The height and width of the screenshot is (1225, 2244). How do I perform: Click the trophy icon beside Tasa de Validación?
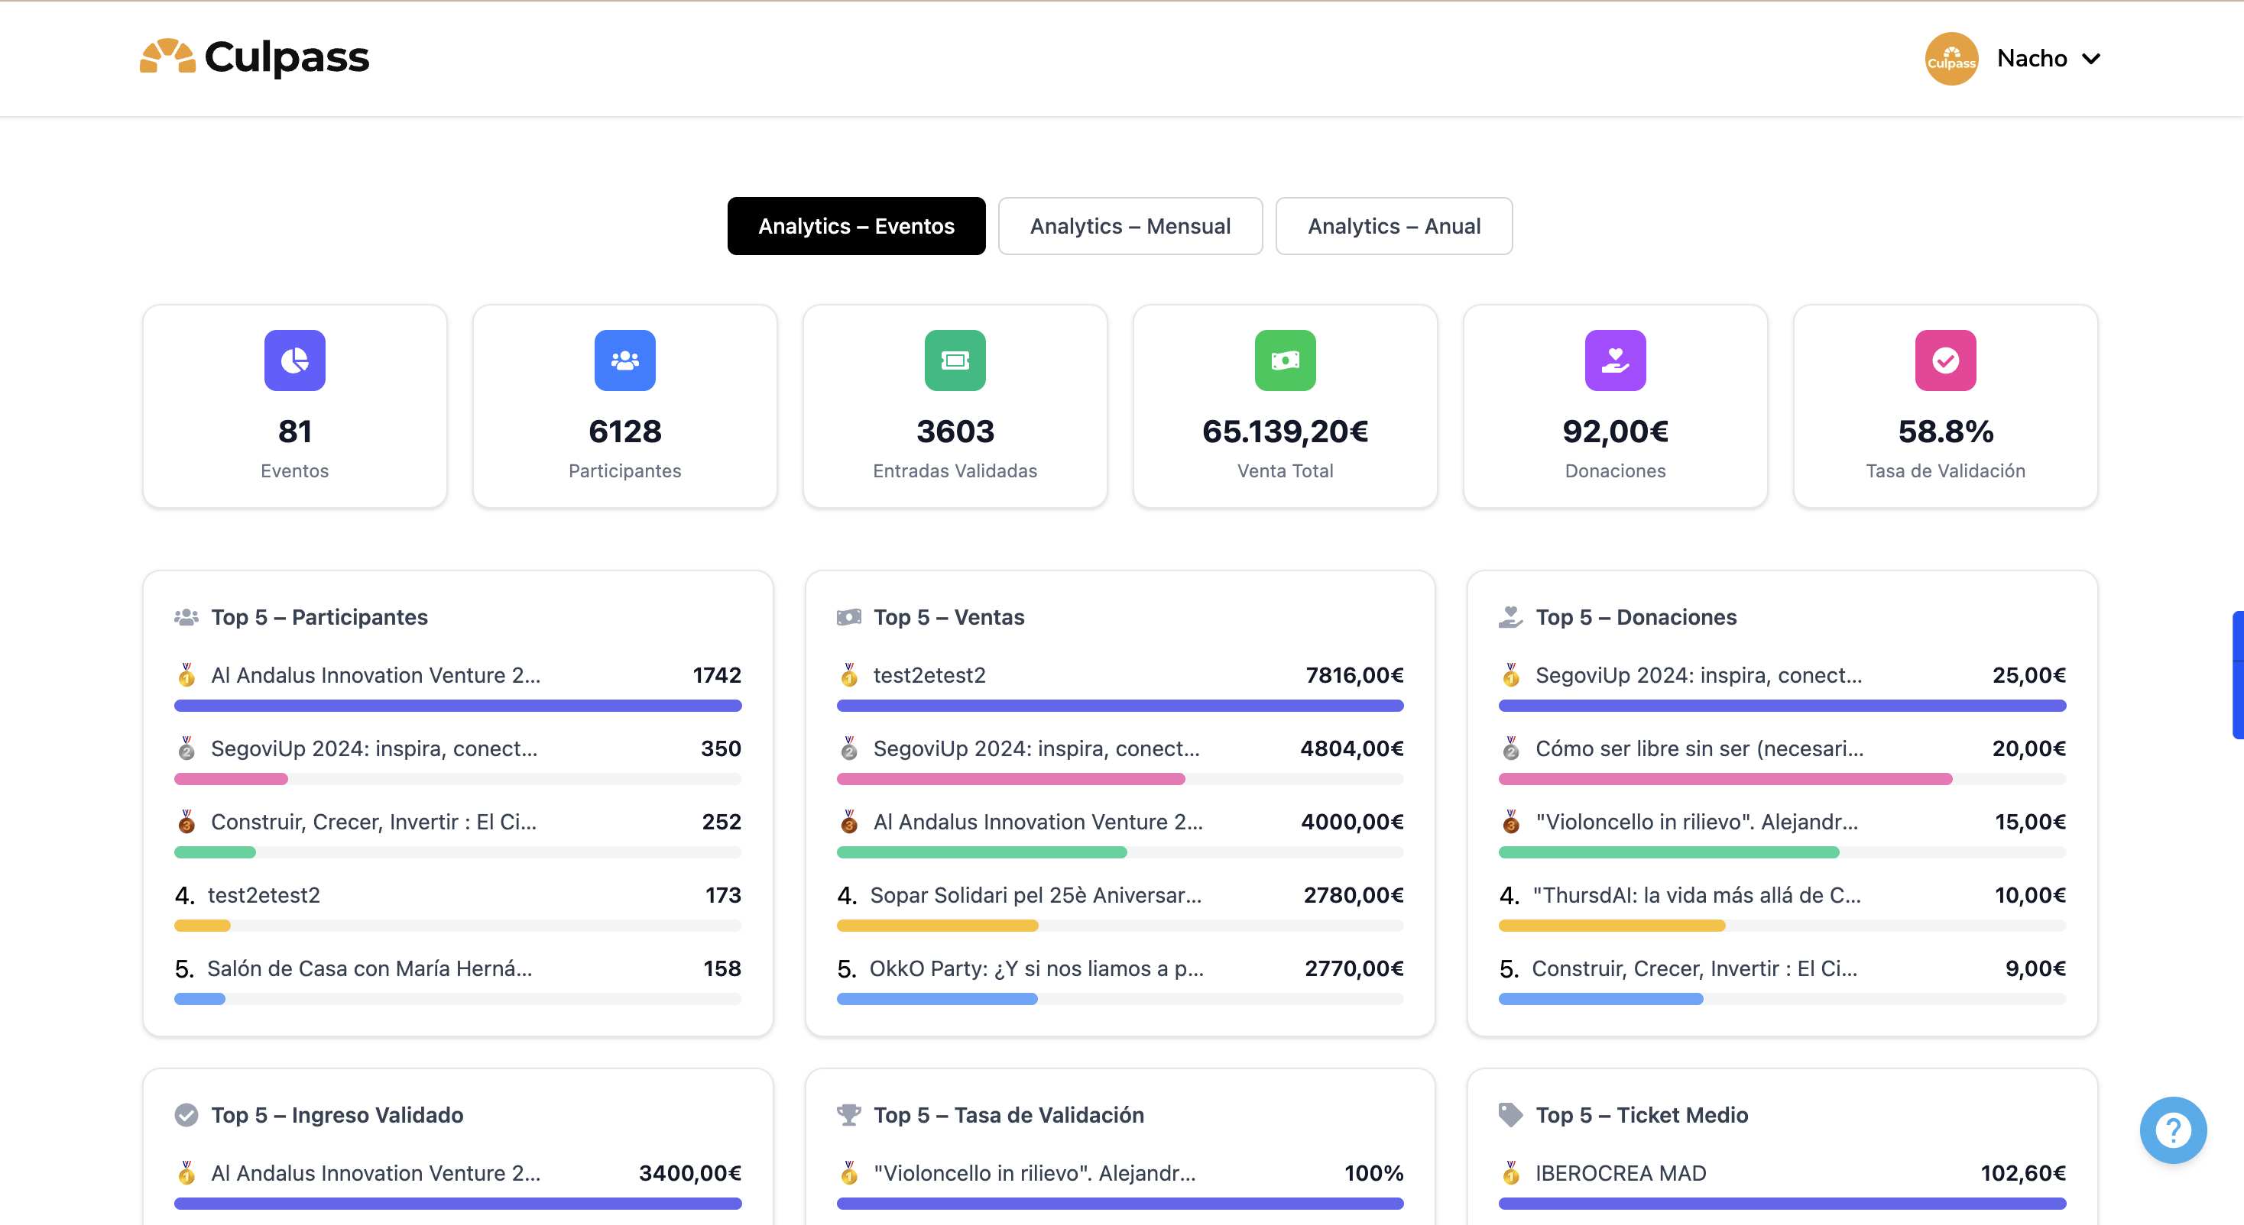click(x=848, y=1114)
